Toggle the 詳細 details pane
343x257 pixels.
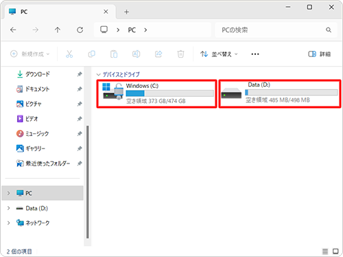pyautogui.click(x=320, y=54)
